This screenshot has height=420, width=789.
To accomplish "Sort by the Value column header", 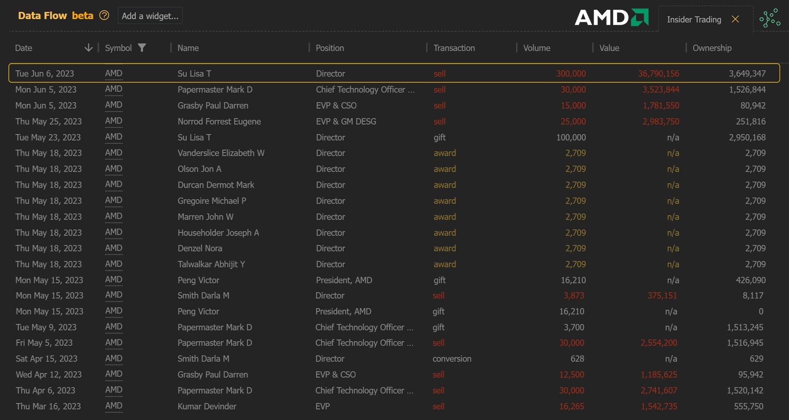I will pos(609,48).
